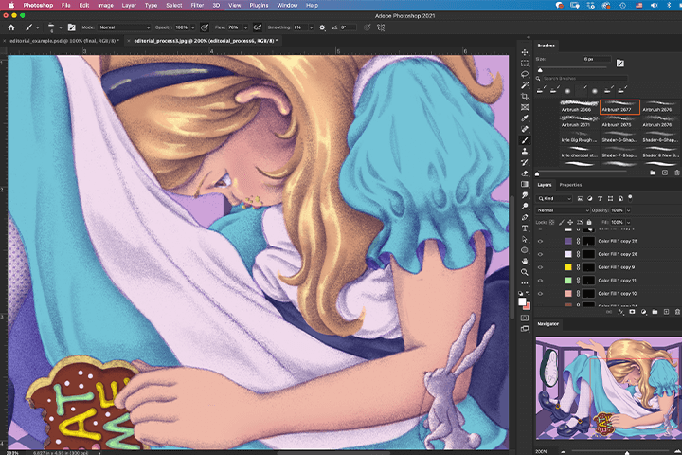Open the Edit Toolbar three-dots icon
The image size is (682, 455).
point(525,283)
